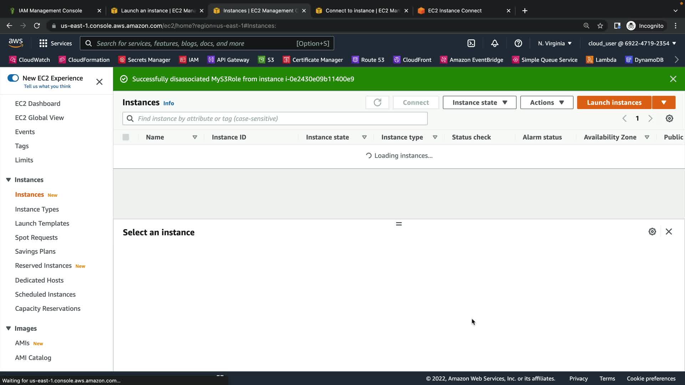Screen dimensions: 685x385
Task: Click the Info link beside Instances
Action: [168, 103]
